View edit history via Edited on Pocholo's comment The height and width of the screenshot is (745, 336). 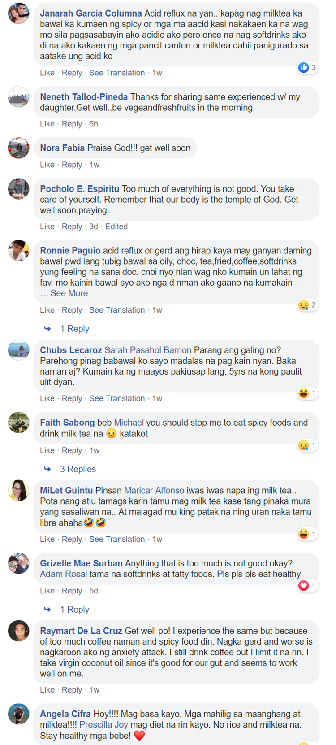[116, 227]
